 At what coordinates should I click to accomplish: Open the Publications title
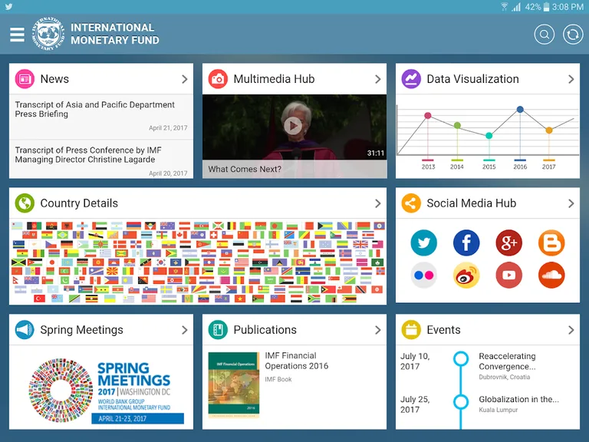pyautogui.click(x=265, y=330)
